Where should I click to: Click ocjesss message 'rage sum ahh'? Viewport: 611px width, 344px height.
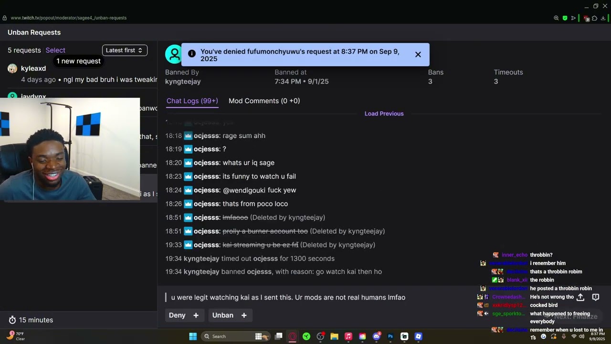click(x=244, y=136)
